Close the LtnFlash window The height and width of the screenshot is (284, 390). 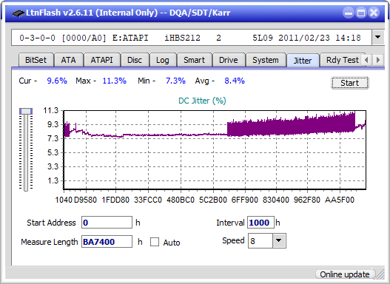374,13
